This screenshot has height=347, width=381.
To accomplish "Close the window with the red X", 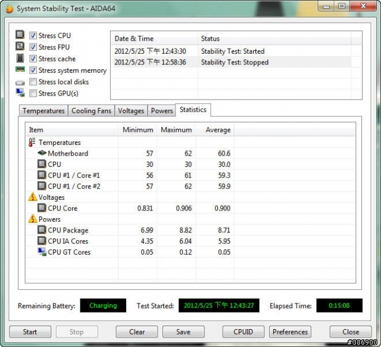I will point(363,6).
